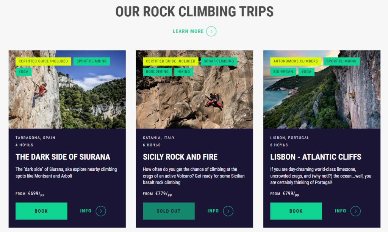Open the Sicily Rock and Fire title
388x232 pixels.
(x=180, y=157)
